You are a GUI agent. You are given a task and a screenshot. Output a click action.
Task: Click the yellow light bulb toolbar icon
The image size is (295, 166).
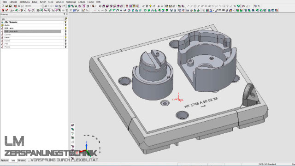click(x=151, y=6)
